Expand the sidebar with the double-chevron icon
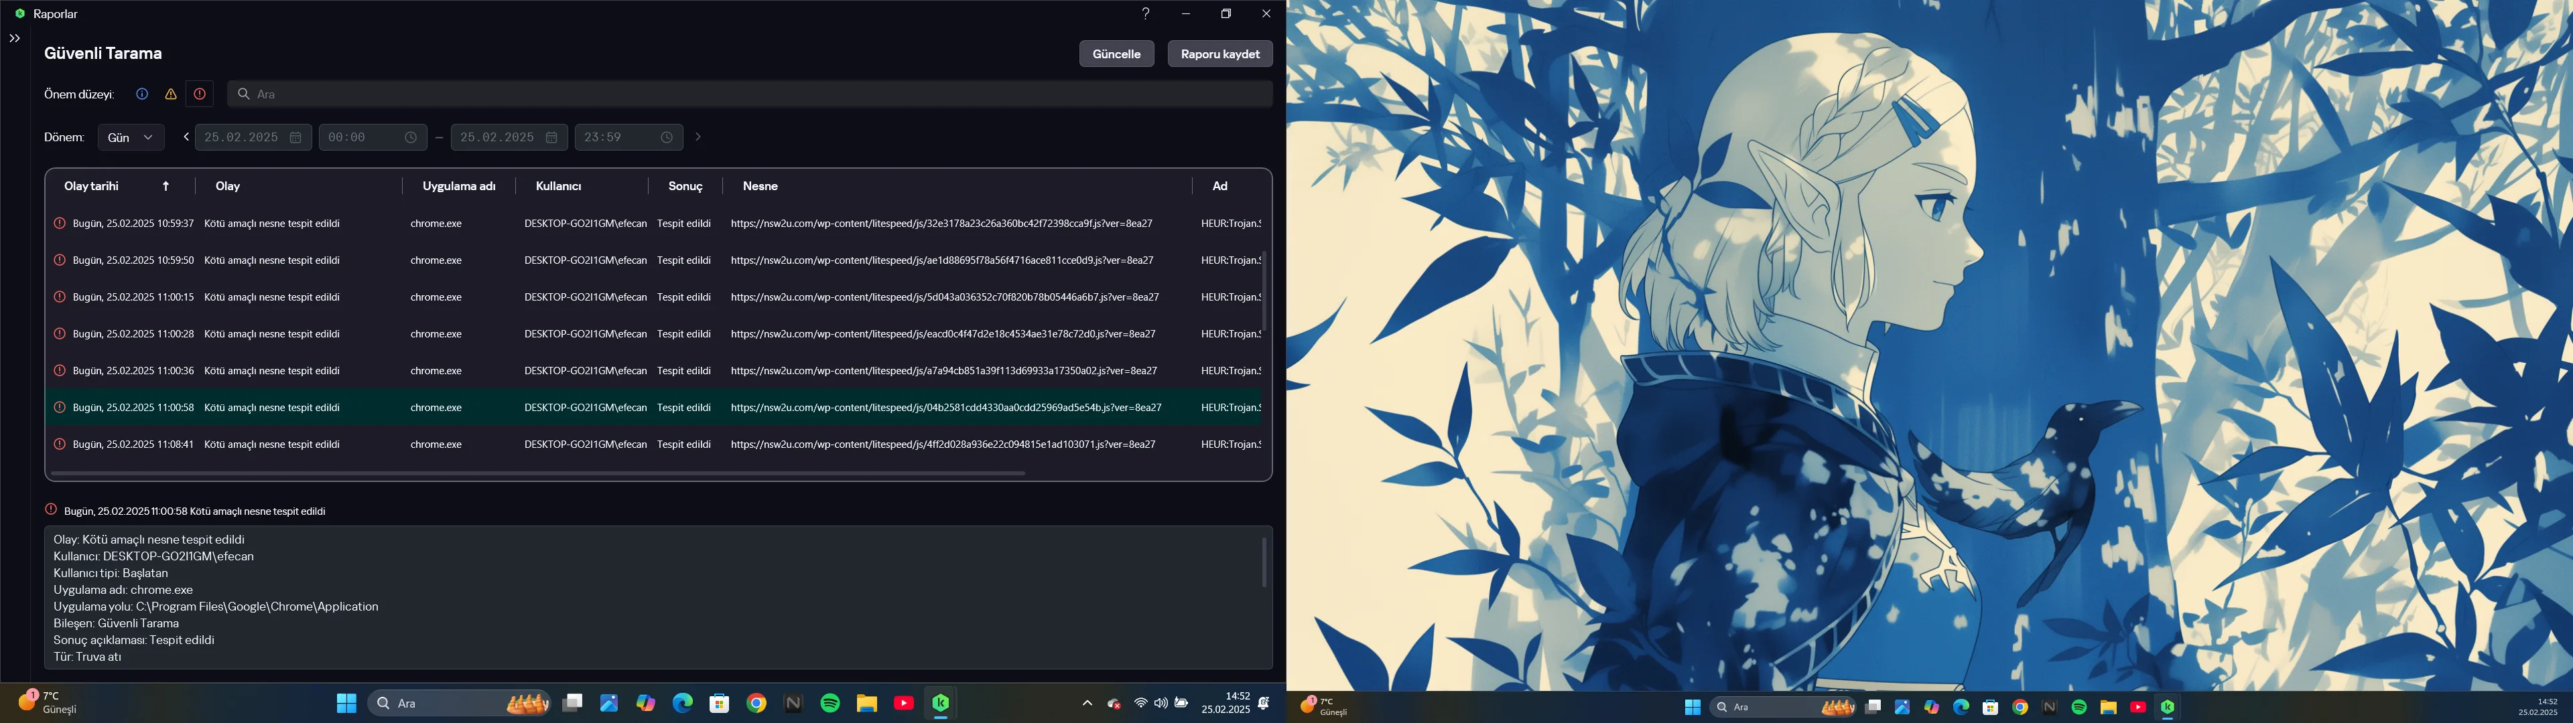 point(14,38)
